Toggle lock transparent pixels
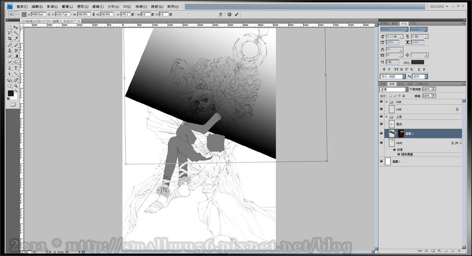 [390, 96]
